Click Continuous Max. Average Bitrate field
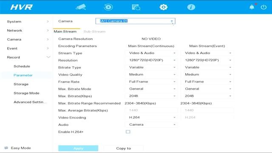The width and height of the screenshot is (272, 153). point(151,110)
